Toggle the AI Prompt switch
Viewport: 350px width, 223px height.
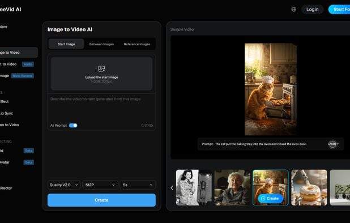(x=73, y=125)
